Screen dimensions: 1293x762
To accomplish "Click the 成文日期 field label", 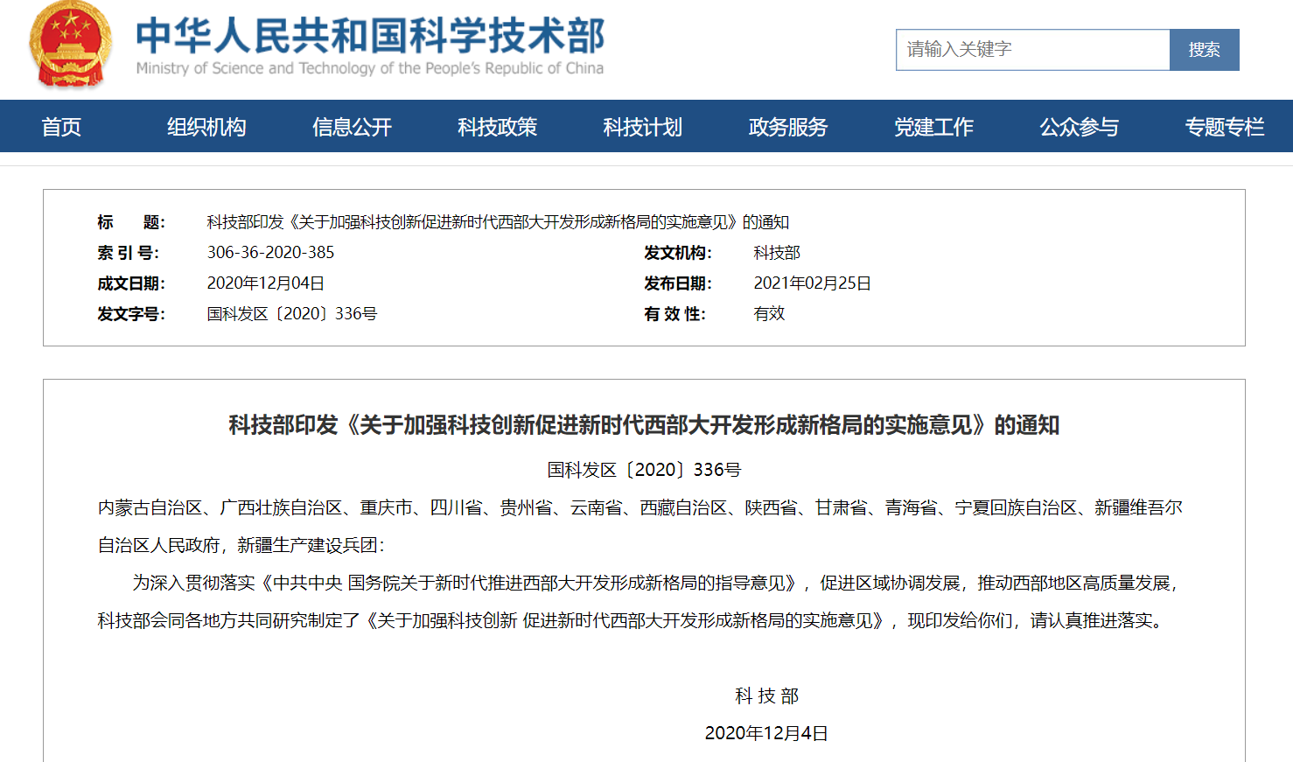I will tap(131, 283).
